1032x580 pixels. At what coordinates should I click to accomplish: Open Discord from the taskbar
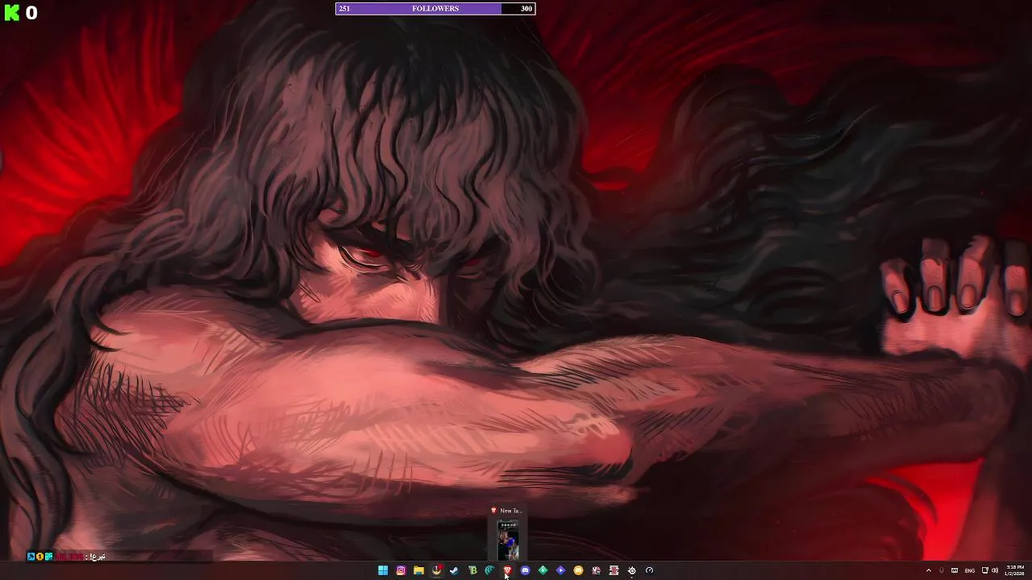[525, 570]
